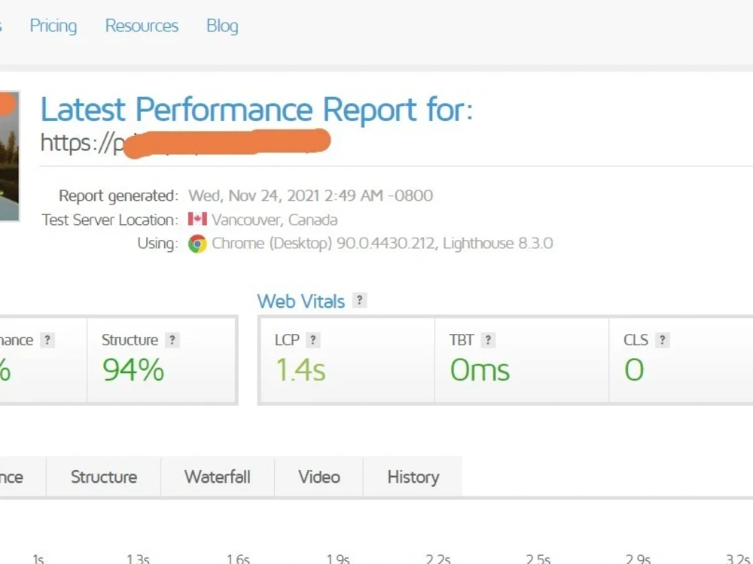Screen dimensions: 753x564
Task: Open the tested https URL link
Action: [x=185, y=143]
